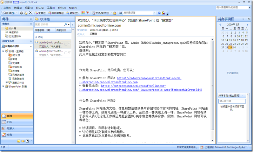The image size is (253, 152).
Task: Flag the first admin@microsofto... message
Action: [x=69, y=44]
